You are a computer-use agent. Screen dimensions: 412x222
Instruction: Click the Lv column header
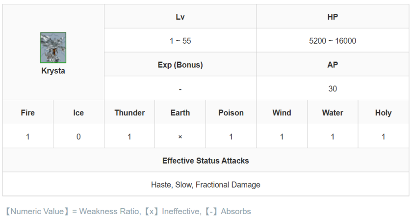pyautogui.click(x=180, y=17)
